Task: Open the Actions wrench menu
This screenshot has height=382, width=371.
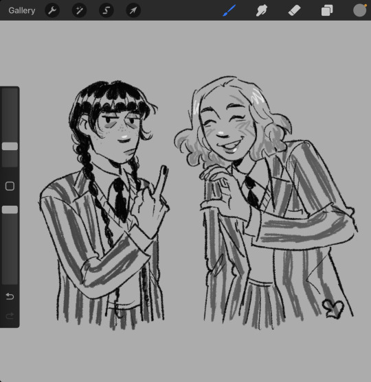Action: coord(52,10)
